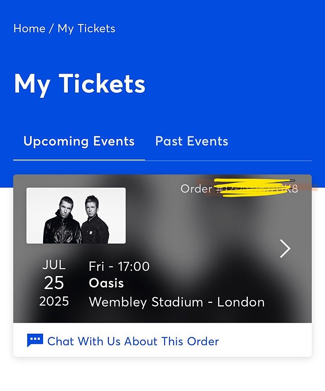Viewport: 325px width, 391px height.
Task: Click the JUL month label
Action: click(54, 265)
